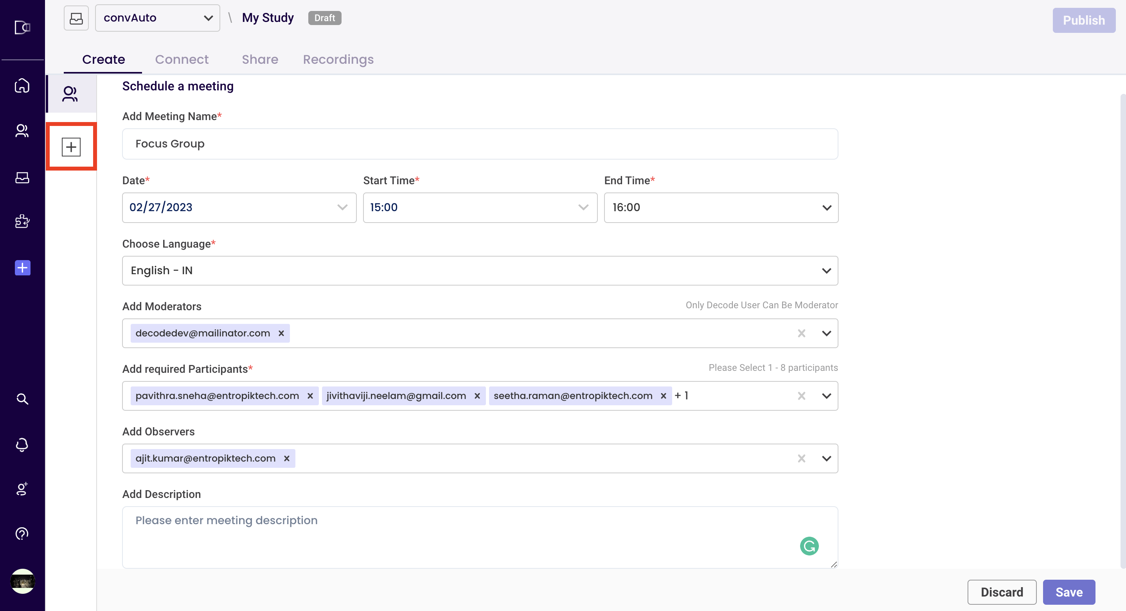Click 'Only Decode User Can Be Moderator' hint
This screenshot has height=611, width=1126.
tap(761, 305)
